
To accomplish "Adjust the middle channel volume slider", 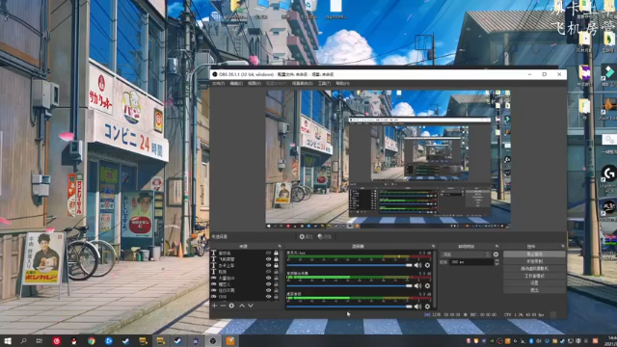I will pyautogui.click(x=349, y=286).
